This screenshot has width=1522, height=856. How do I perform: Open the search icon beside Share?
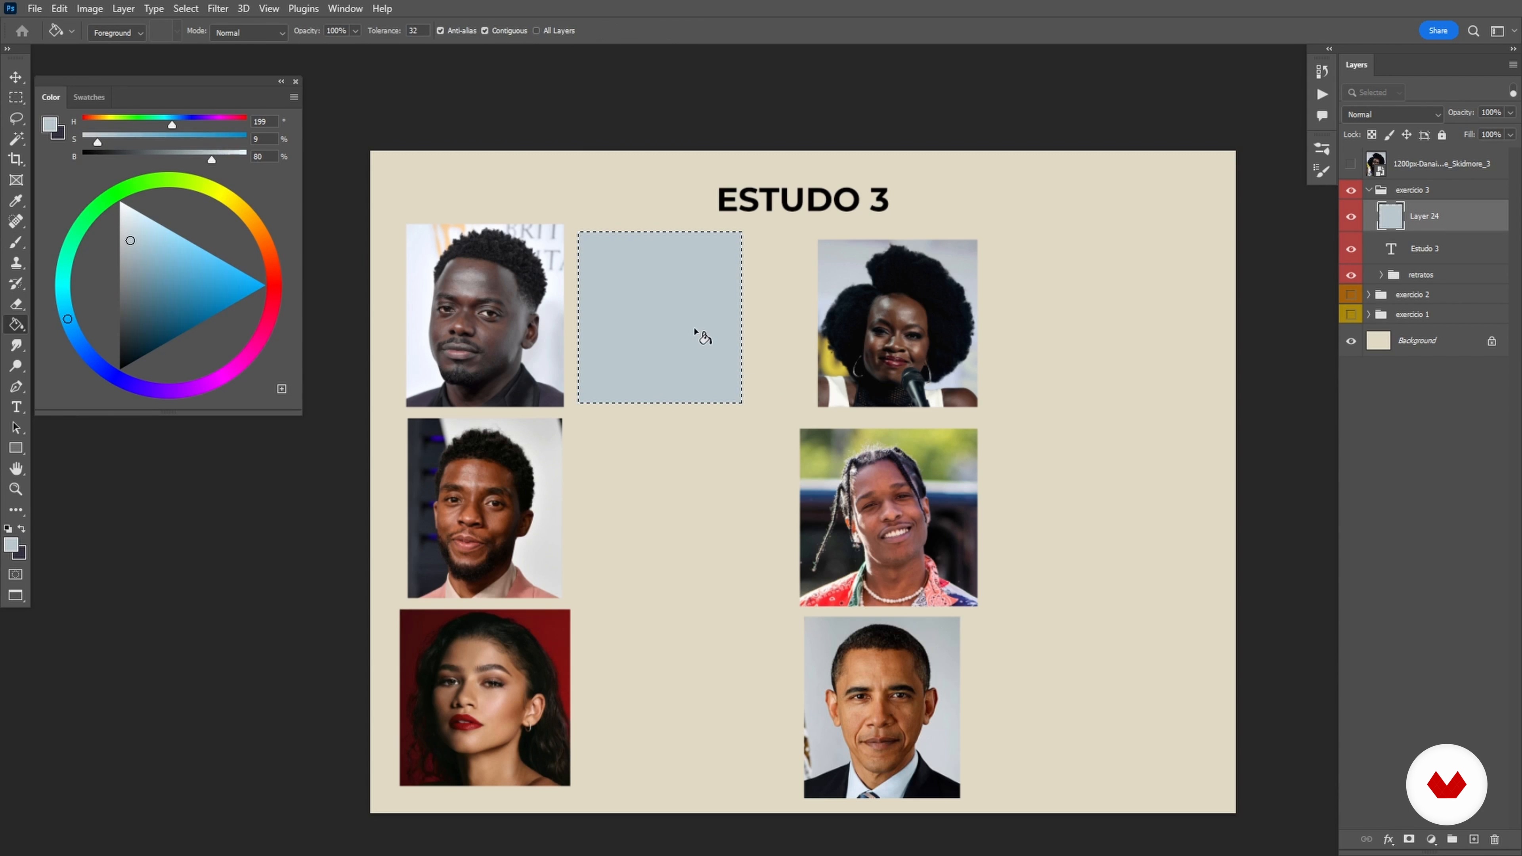pos(1474,31)
